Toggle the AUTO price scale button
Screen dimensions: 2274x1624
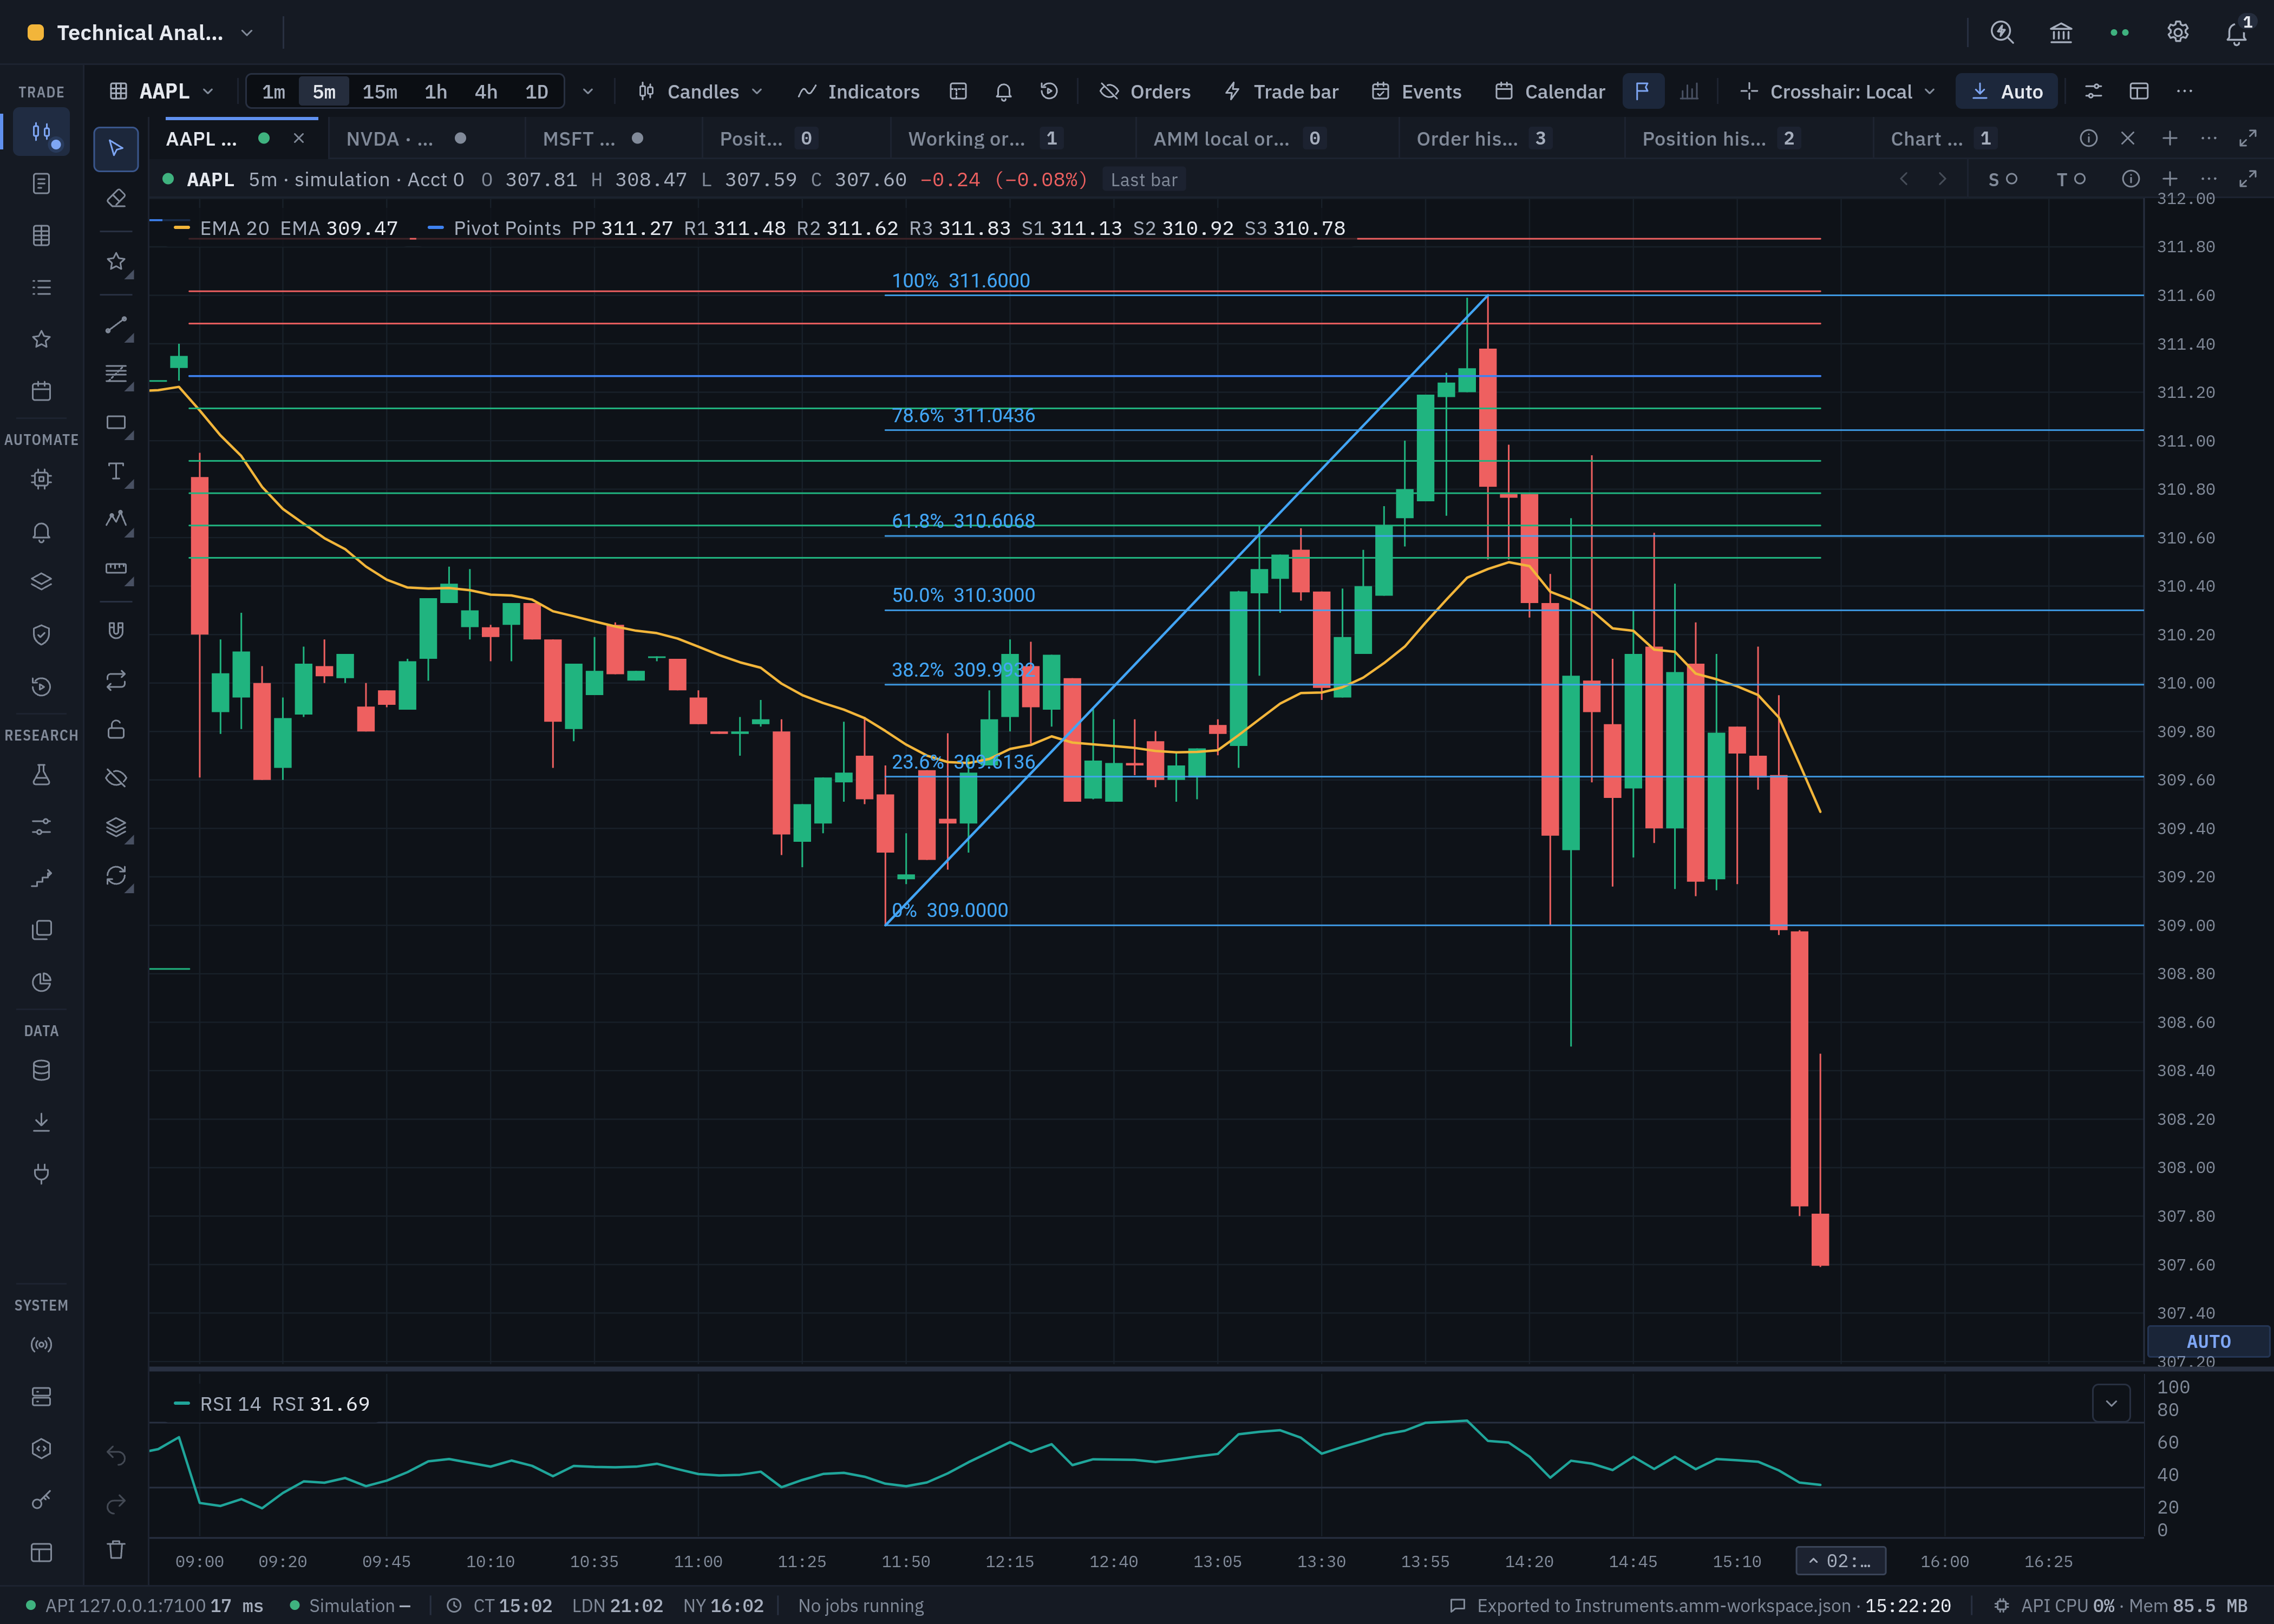[x=2208, y=1341]
